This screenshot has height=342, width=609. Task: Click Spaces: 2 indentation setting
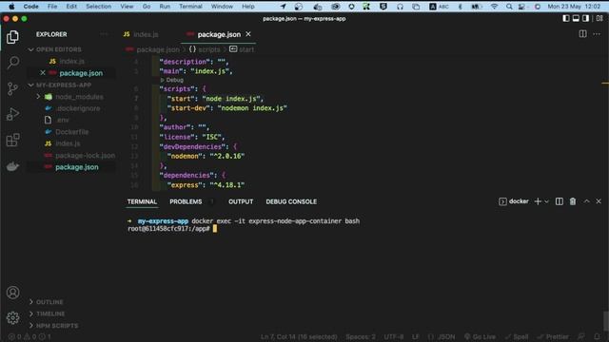(361, 336)
